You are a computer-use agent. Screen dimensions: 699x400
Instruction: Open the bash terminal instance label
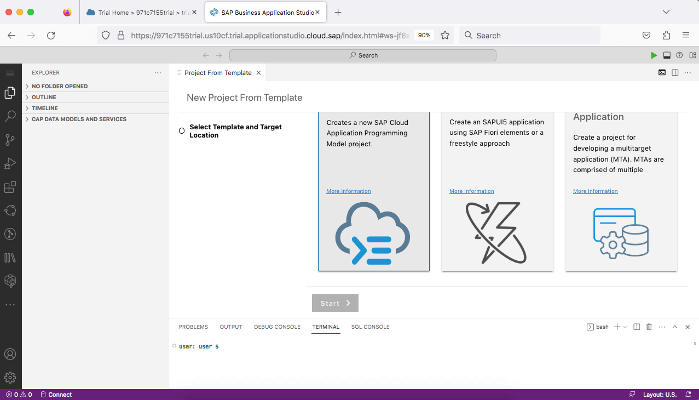[x=598, y=327]
